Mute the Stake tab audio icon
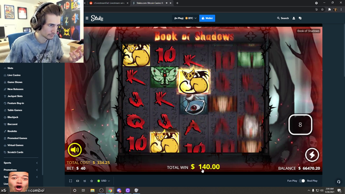 167,3
